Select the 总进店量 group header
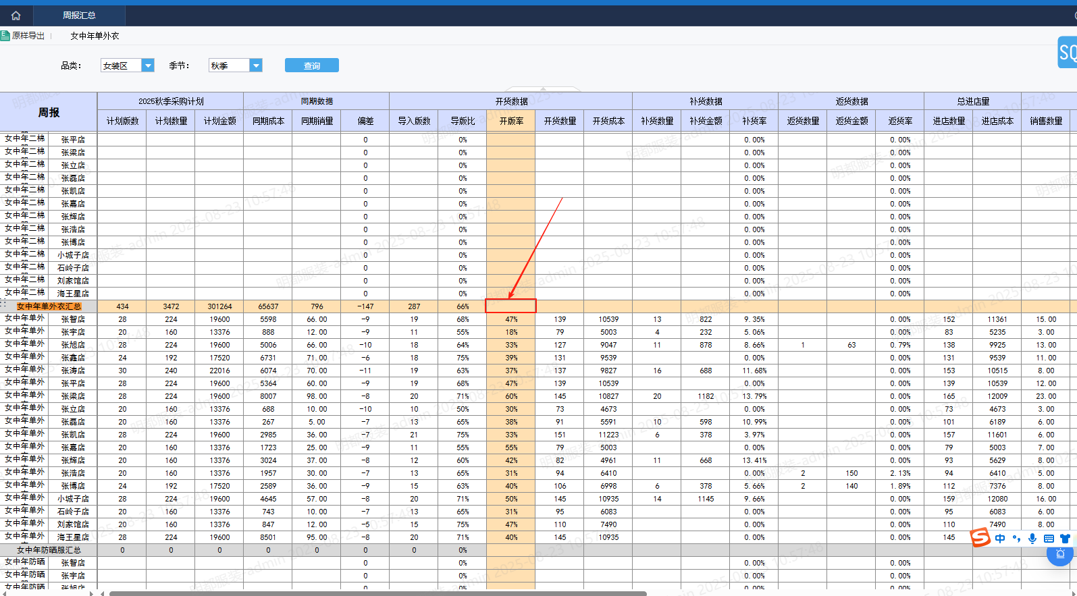 pyautogui.click(x=973, y=101)
